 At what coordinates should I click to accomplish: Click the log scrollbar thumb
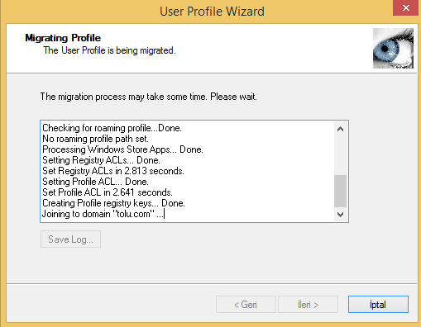[x=340, y=191]
